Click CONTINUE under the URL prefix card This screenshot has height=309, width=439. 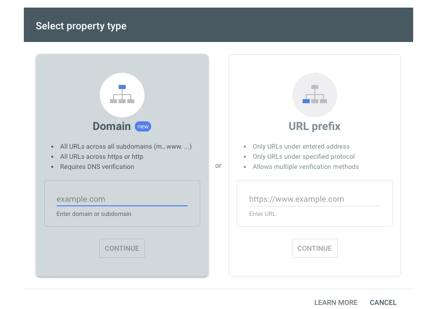(314, 248)
